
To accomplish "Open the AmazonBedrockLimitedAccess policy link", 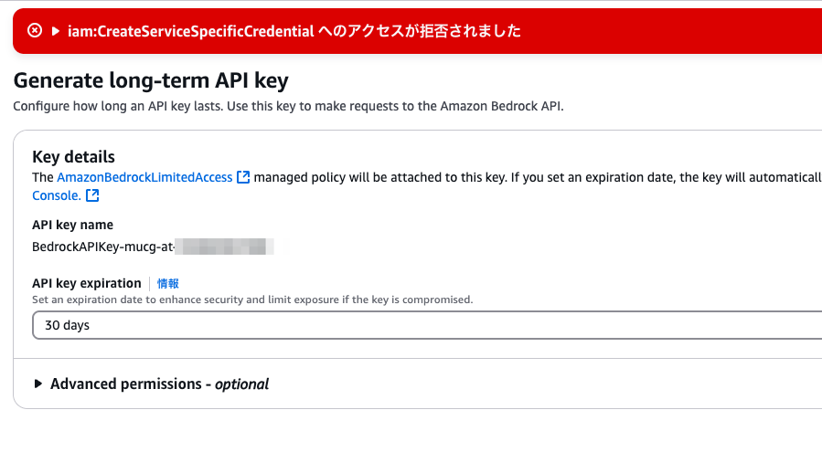I will (144, 177).
